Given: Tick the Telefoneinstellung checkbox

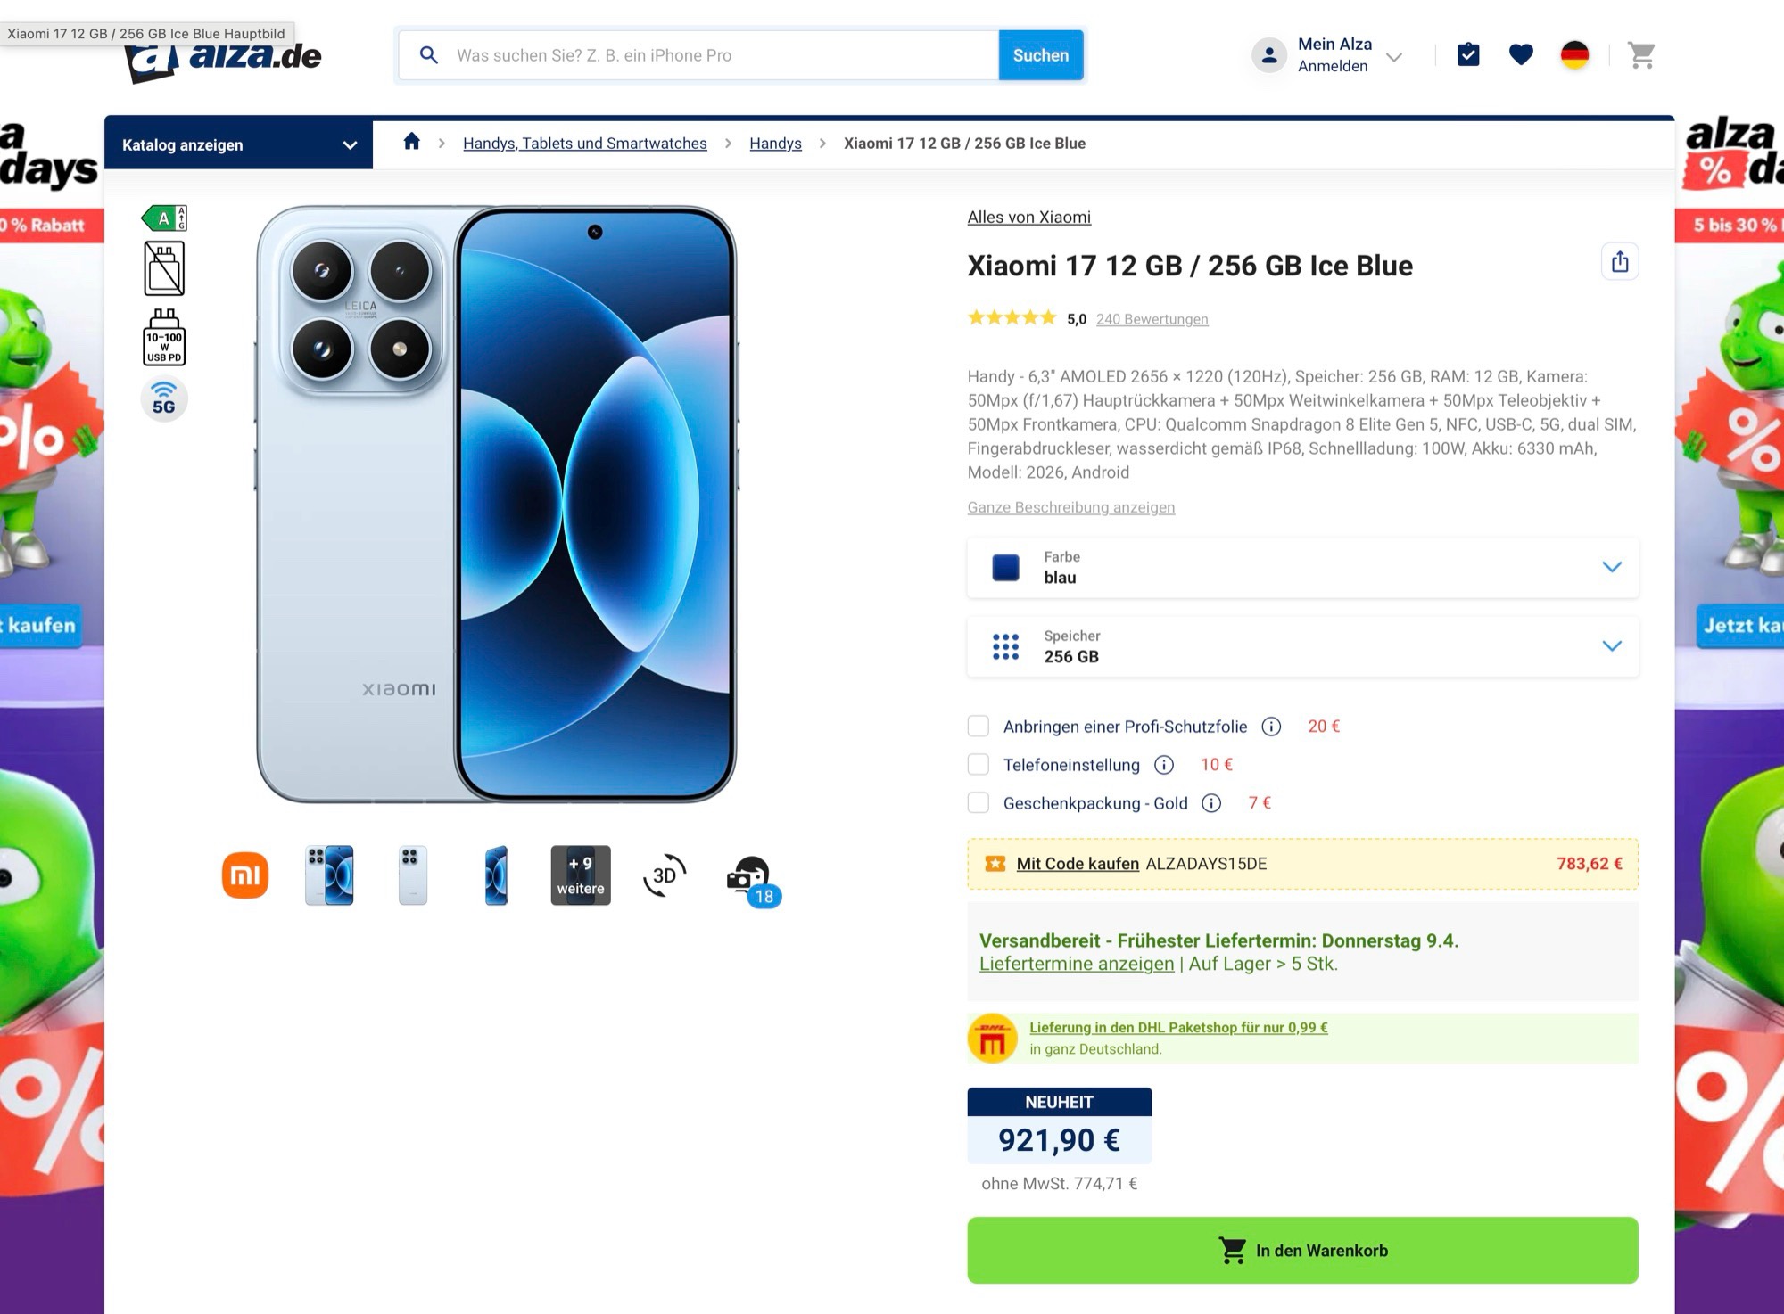Looking at the screenshot, I should coord(979,765).
